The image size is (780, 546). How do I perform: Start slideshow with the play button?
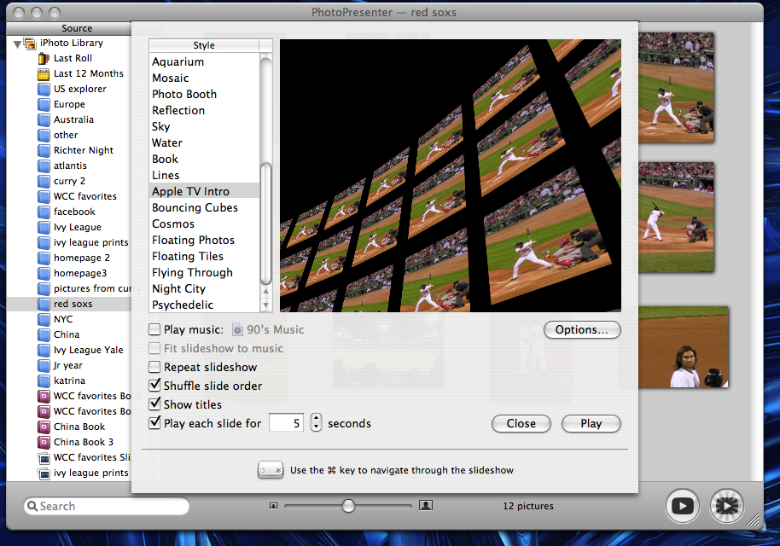(683, 506)
